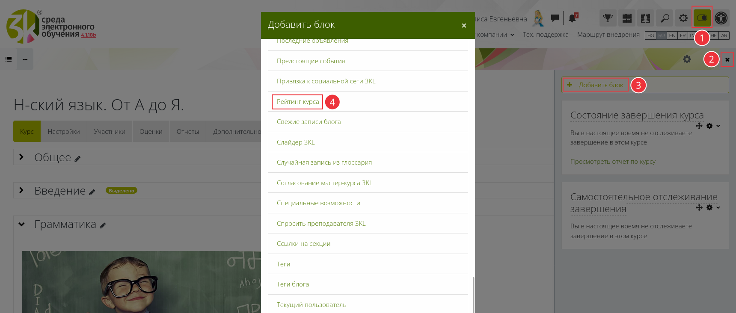The image size is (736, 313).
Task: Switch language to BG
Action: click(x=650, y=35)
